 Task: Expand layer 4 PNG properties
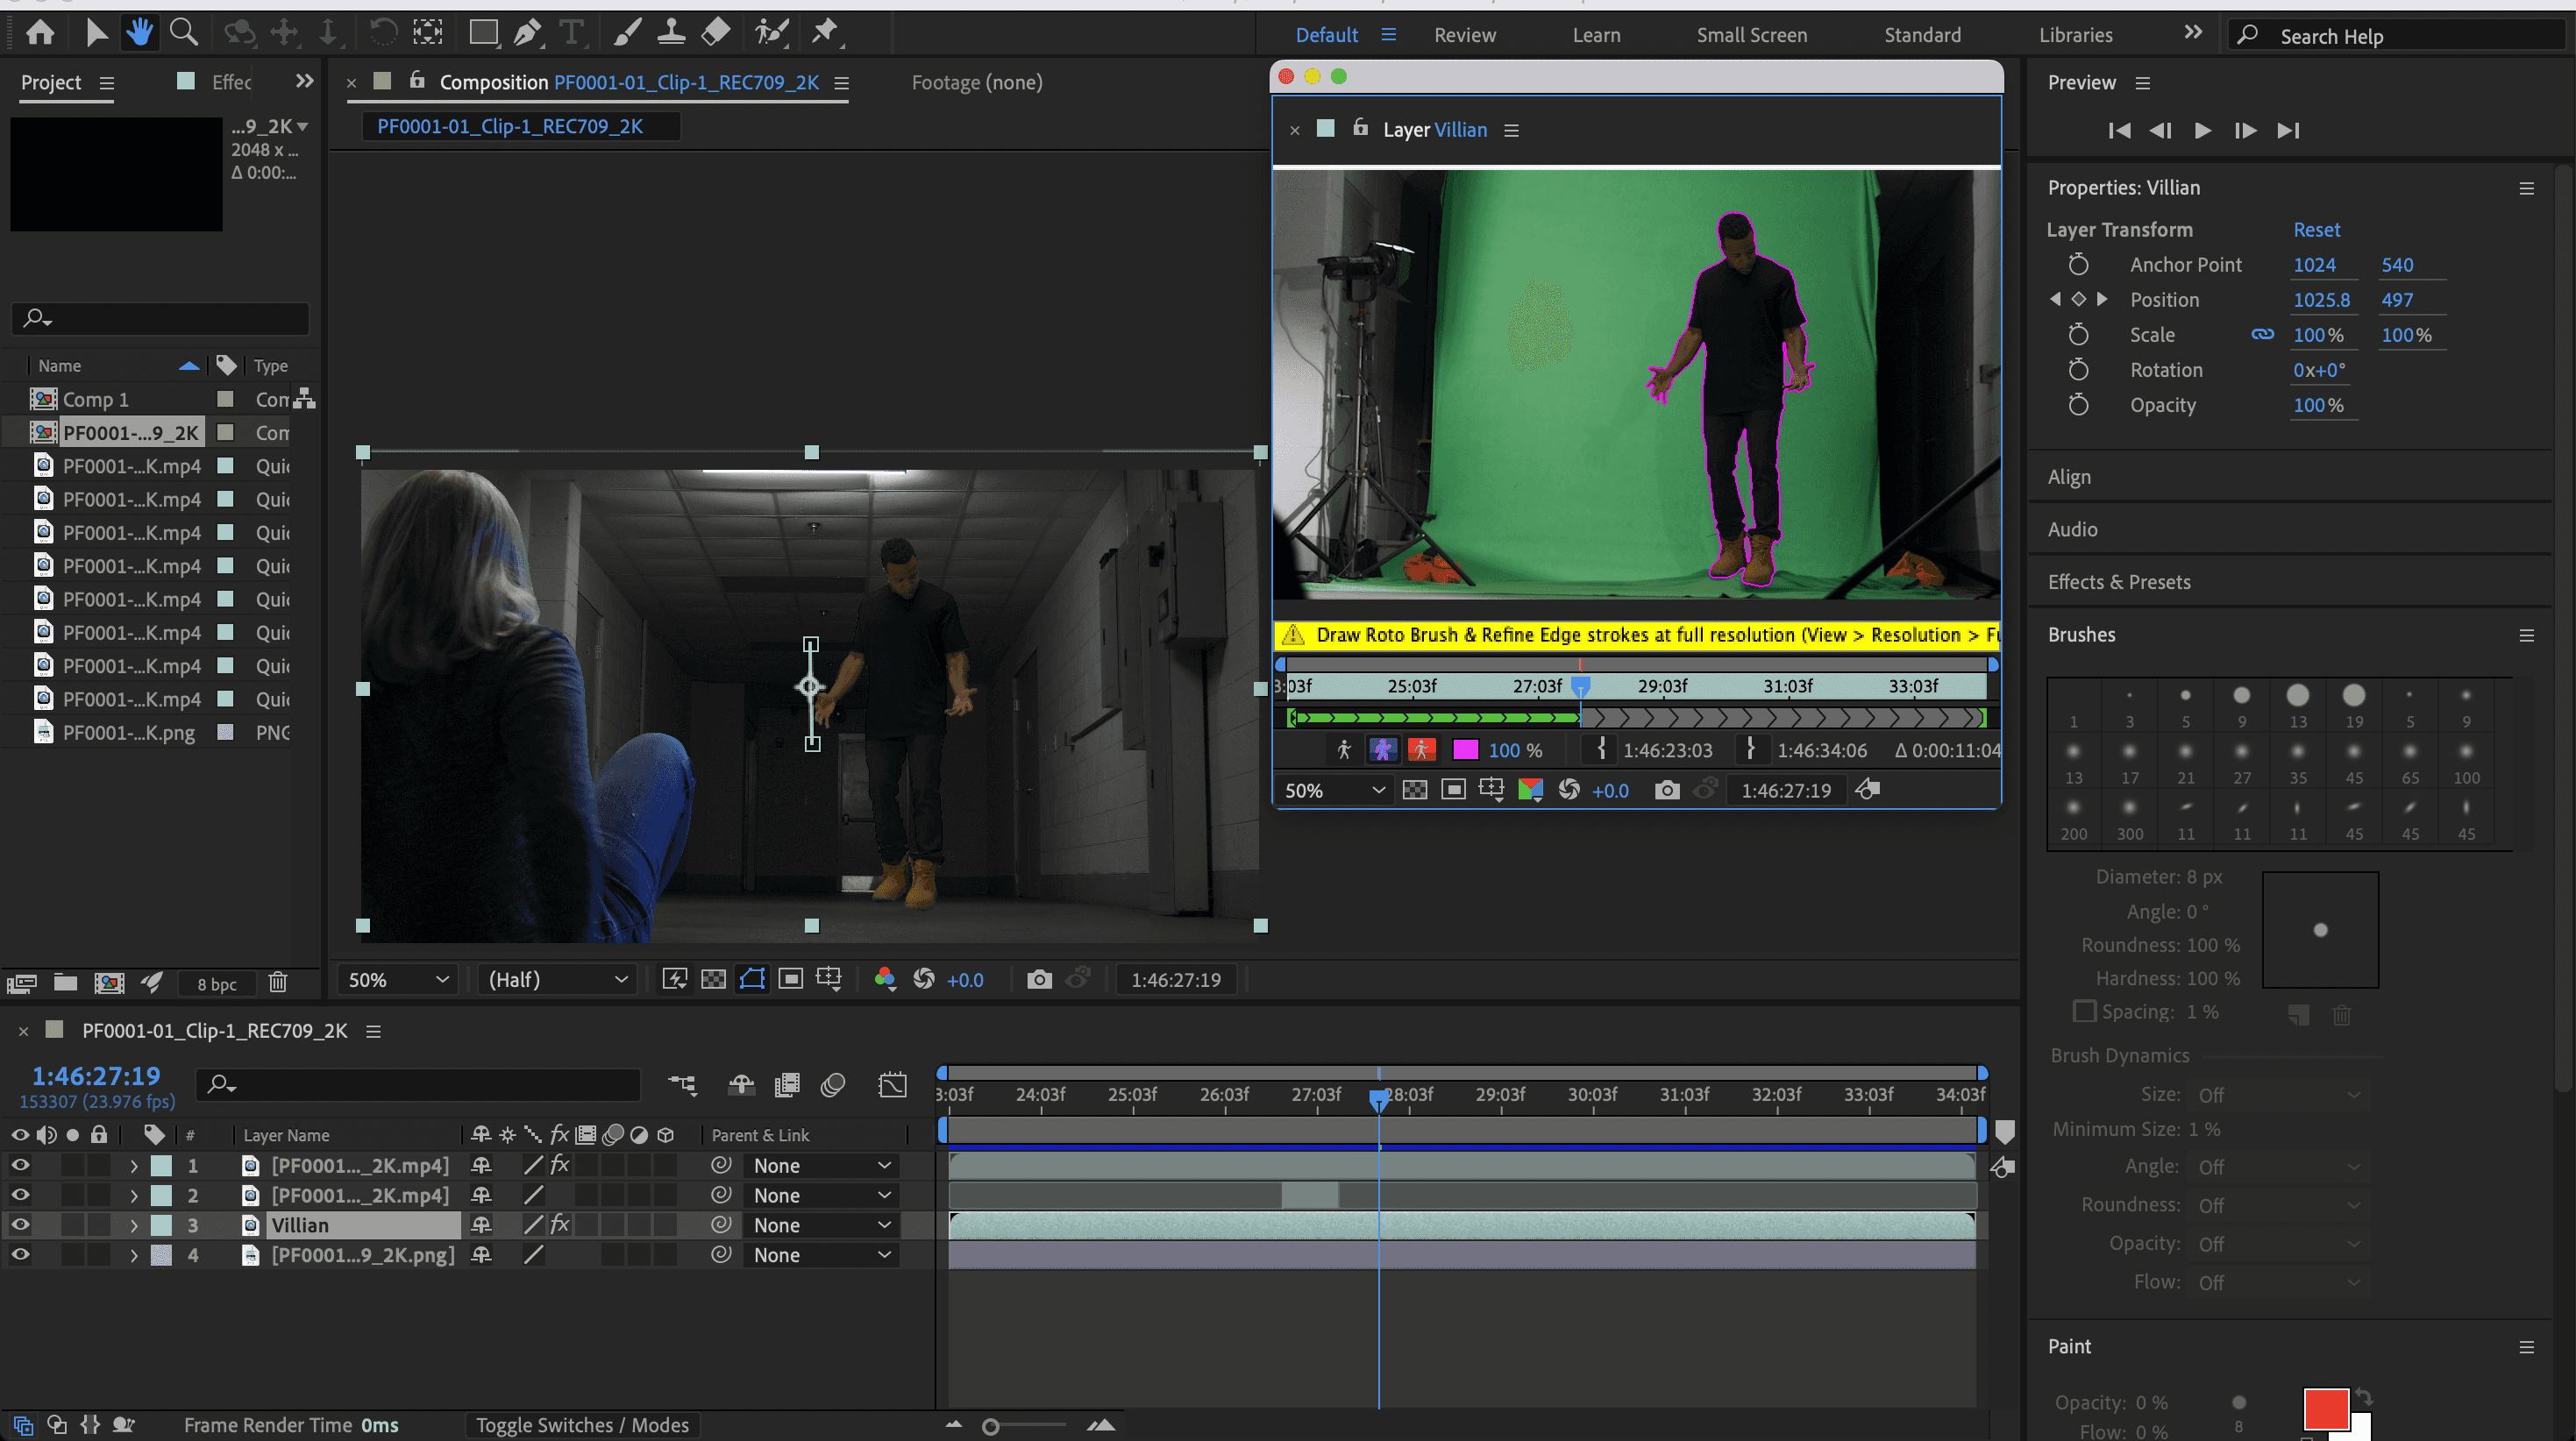pos(134,1255)
